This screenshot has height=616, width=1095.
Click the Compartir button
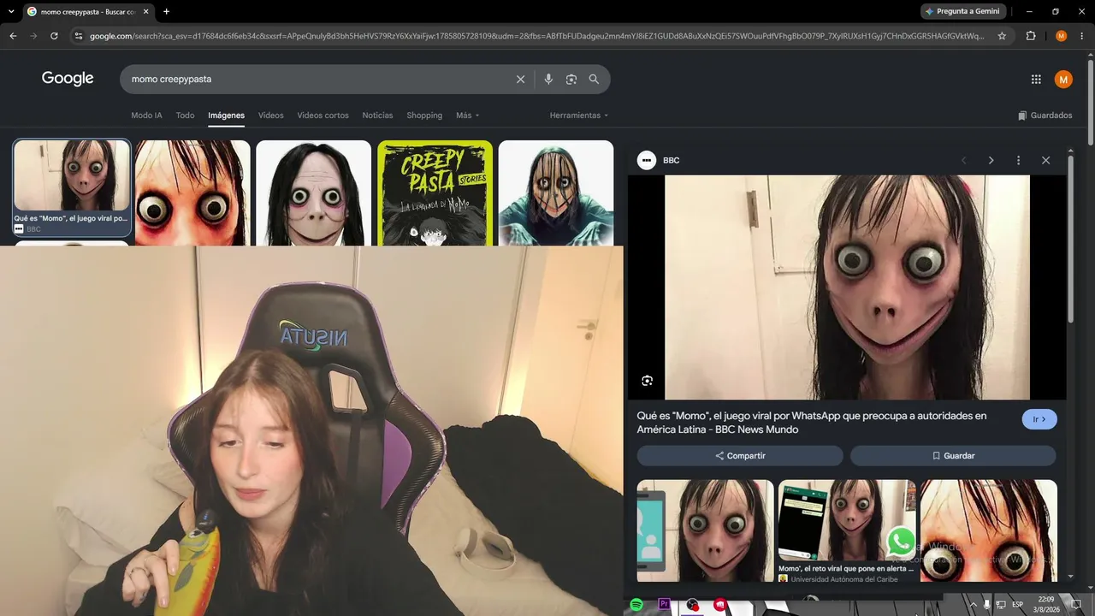(740, 456)
